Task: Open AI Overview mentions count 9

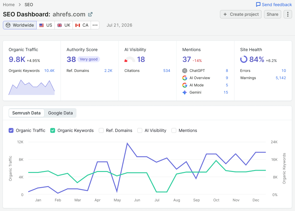Action: 227,78
